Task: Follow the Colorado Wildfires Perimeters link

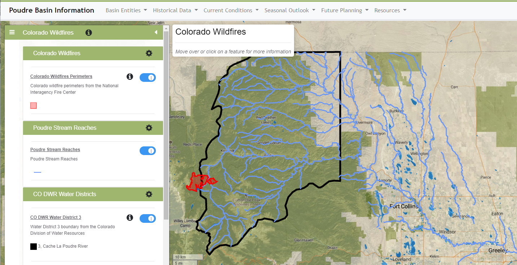Action: point(61,76)
